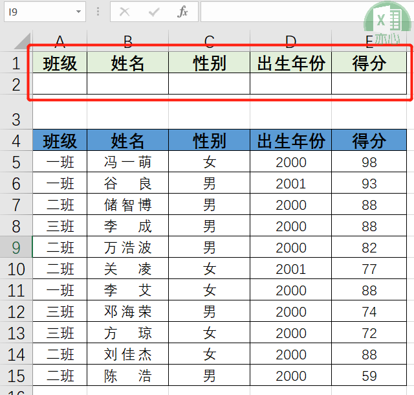Image resolution: width=414 pixels, height=395 pixels.
Task: Select row 9 header
Action: pos(16,247)
